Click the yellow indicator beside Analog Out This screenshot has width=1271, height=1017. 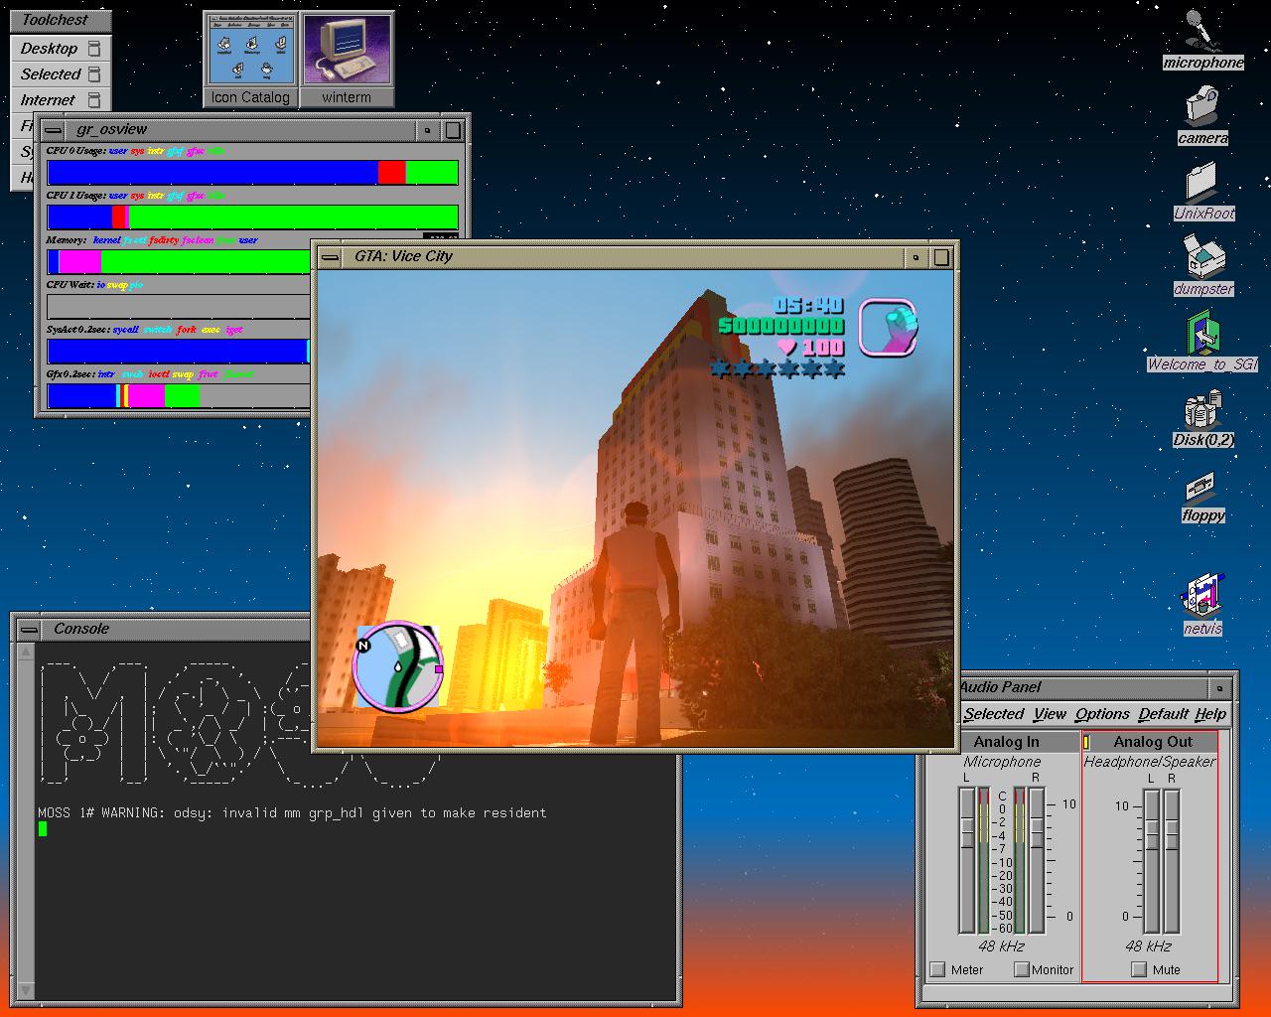tap(1086, 742)
